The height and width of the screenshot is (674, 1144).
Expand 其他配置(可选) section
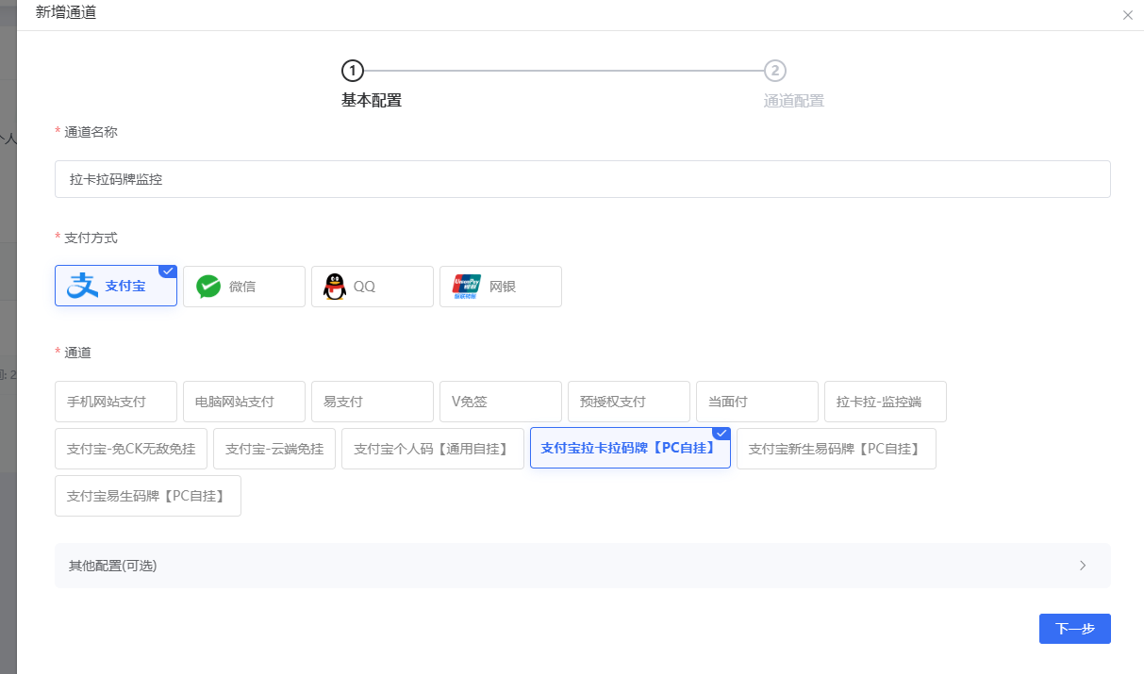pyautogui.click(x=113, y=566)
